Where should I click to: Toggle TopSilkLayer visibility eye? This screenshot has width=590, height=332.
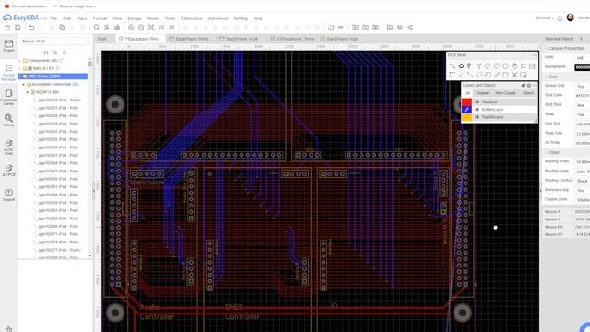477,117
